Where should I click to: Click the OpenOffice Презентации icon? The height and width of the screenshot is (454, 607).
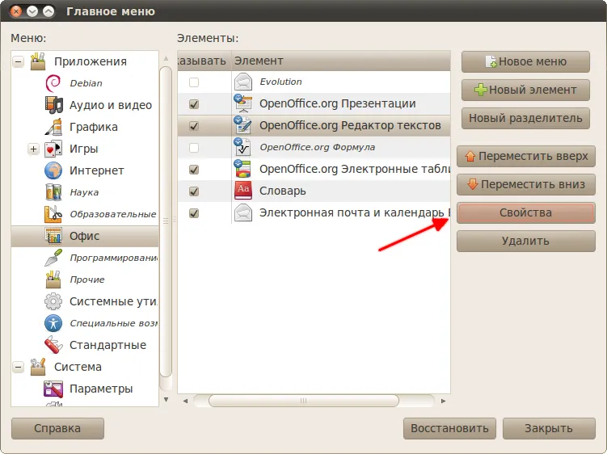[x=243, y=103]
